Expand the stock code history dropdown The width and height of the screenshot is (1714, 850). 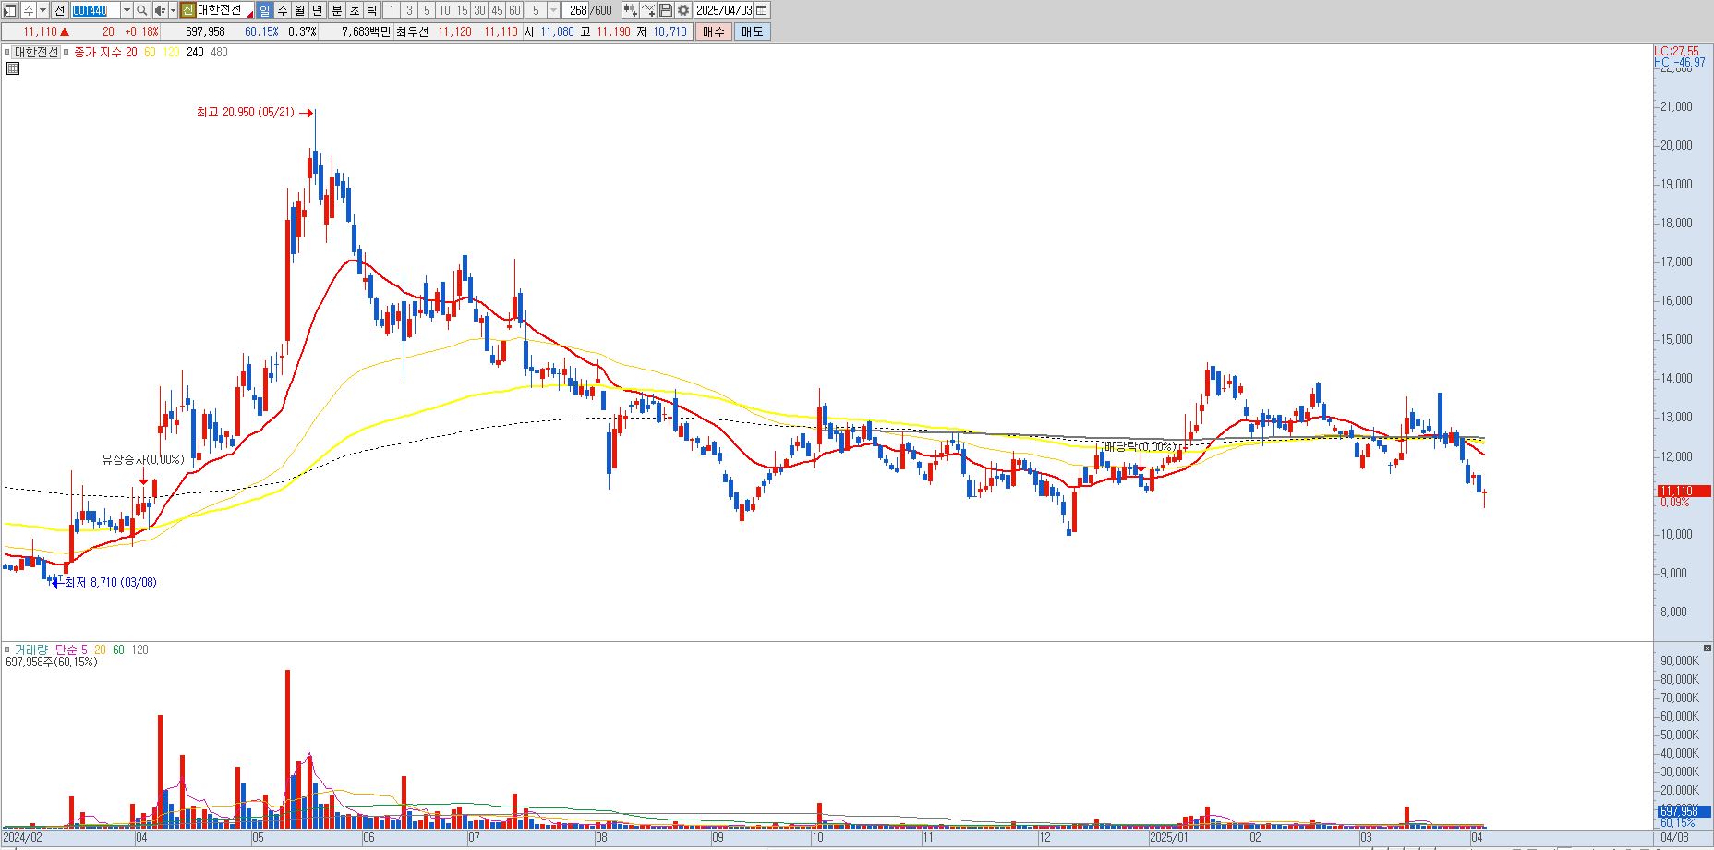pos(127,10)
